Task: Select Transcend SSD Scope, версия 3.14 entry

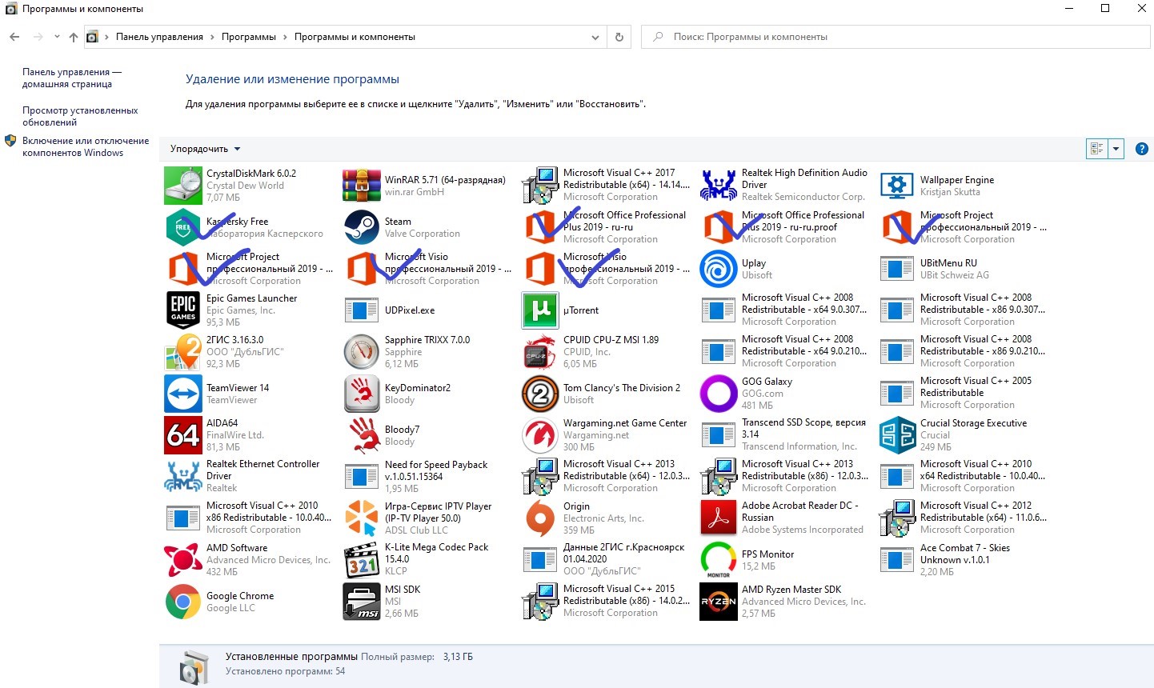Action: coord(784,435)
